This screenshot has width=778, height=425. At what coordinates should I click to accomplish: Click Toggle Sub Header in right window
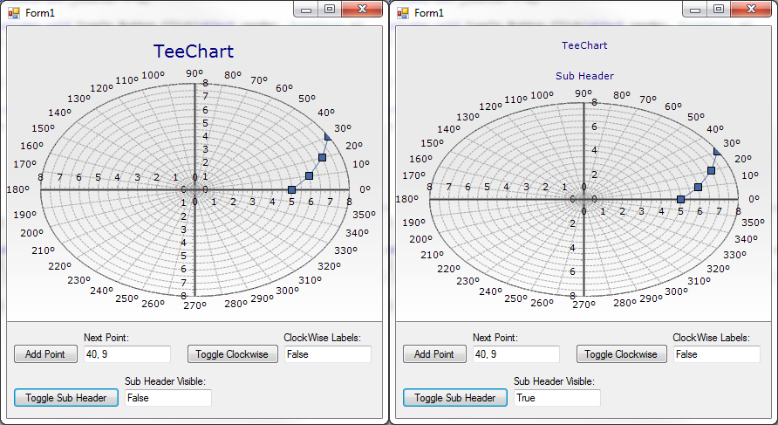[455, 398]
